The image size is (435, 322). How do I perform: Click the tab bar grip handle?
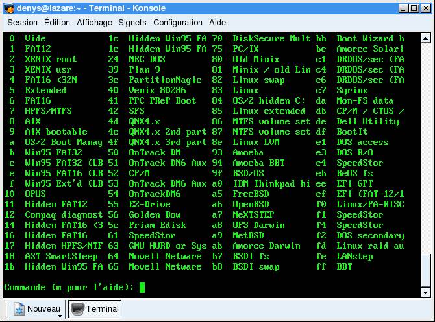pyautogui.click(x=7, y=309)
